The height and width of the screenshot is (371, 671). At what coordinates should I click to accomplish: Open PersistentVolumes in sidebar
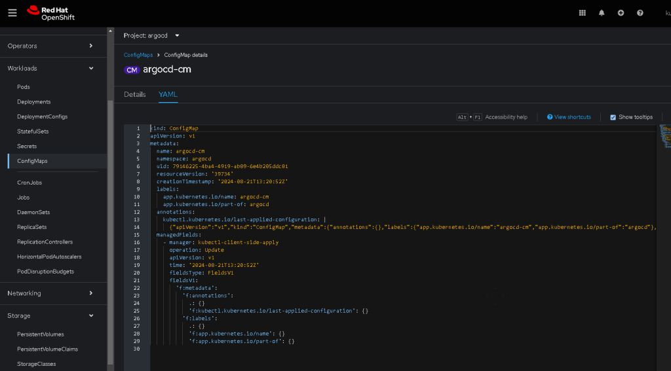tap(40, 334)
